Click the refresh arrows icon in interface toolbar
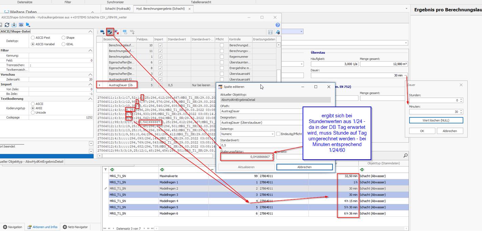Viewport: 482px width, 231px height. [x=7, y=25]
